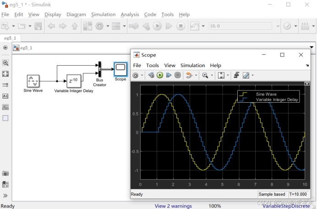Select the Variable Integer Delay block

74,81
